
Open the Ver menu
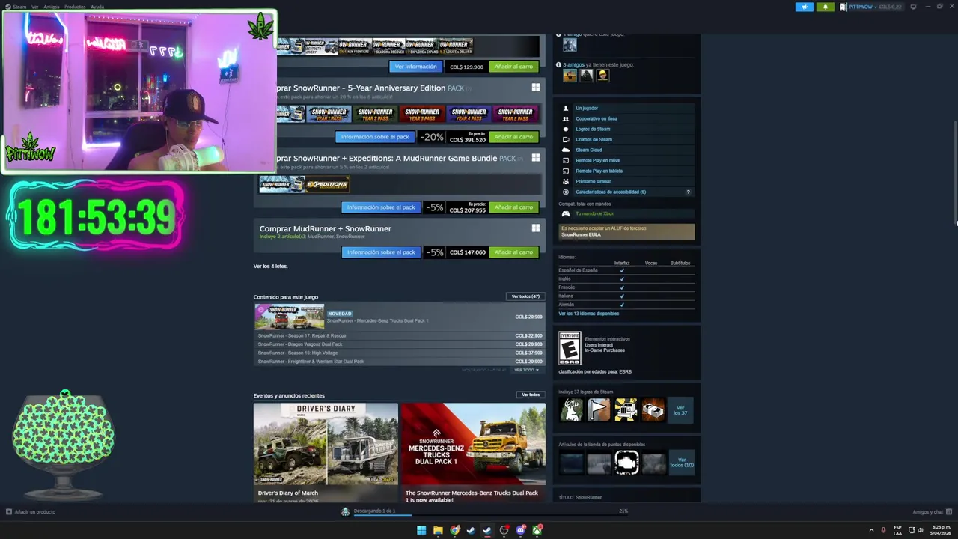click(x=35, y=7)
